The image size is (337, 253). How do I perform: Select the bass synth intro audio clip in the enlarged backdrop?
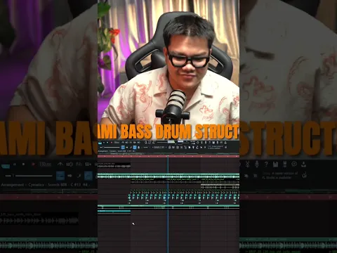click(x=39, y=219)
